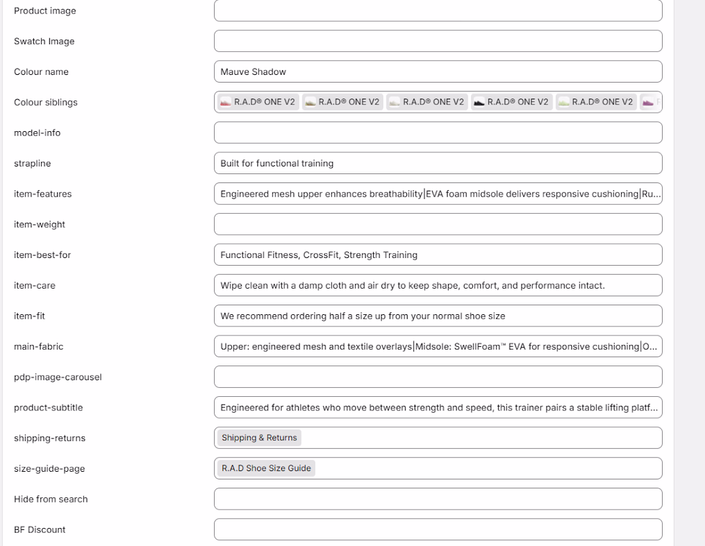The image size is (705, 546).
Task: Click empty area inside shipping-returns field
Action: coord(481,438)
